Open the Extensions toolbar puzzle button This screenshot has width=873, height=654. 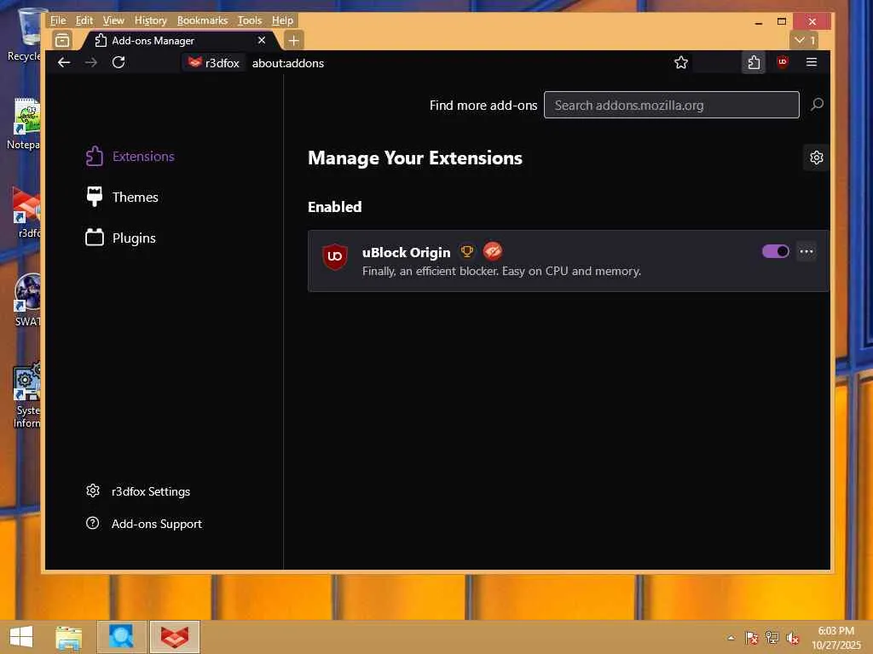754,62
